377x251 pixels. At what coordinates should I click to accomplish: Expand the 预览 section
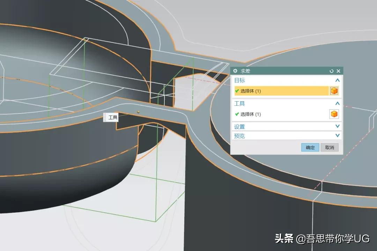click(337, 136)
